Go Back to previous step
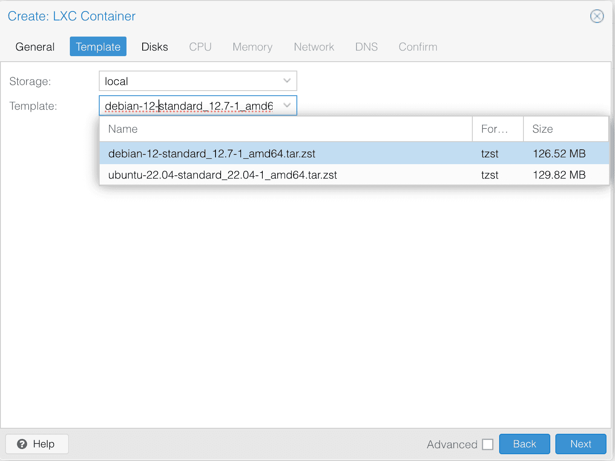 (524, 444)
